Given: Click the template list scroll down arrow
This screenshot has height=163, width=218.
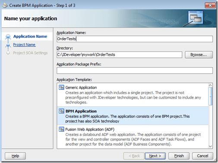Looking at the screenshot, I should pos(210,147).
